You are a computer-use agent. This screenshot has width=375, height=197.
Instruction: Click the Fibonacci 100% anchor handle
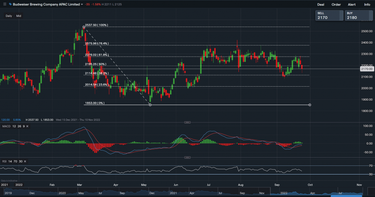tap(84, 27)
